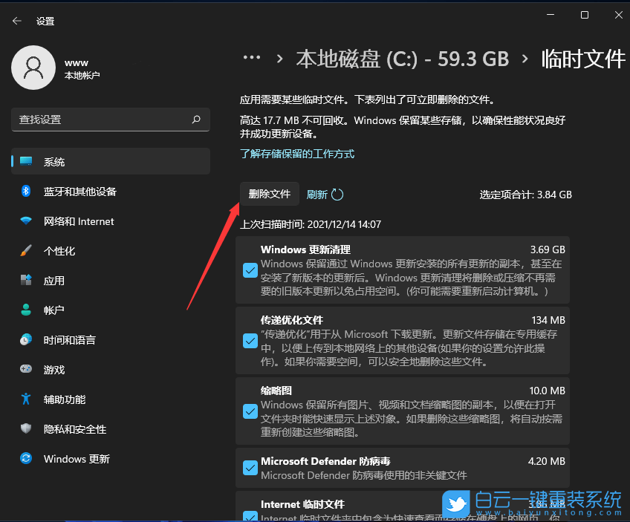Viewport: 630px width, 522px height.
Task: Open 应用 settings using its grid icon
Action: pos(27,281)
